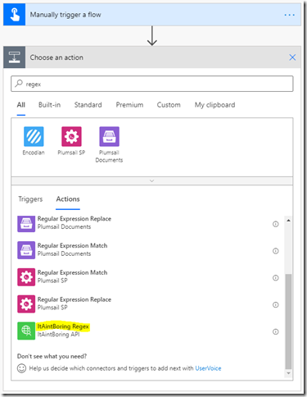
Task: Switch to the Premium tab
Action: tap(129, 105)
